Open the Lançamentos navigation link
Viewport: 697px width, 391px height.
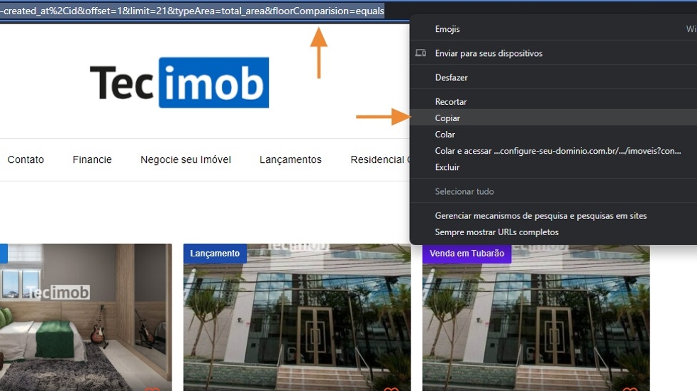pyautogui.click(x=291, y=160)
